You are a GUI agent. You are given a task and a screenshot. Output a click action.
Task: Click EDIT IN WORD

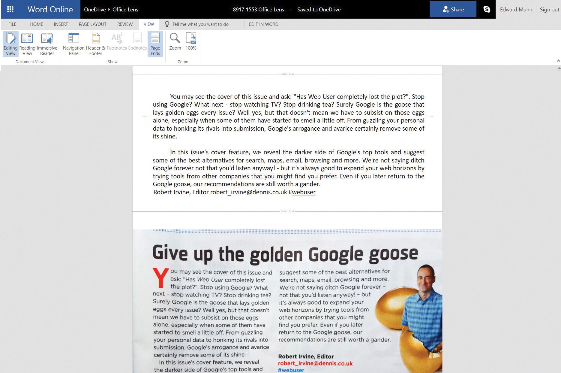tap(263, 24)
